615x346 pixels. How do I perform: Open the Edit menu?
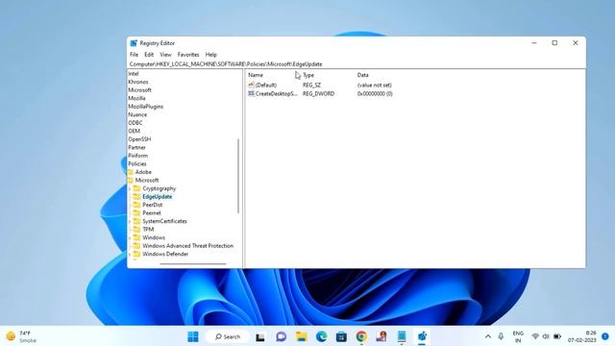pos(149,55)
